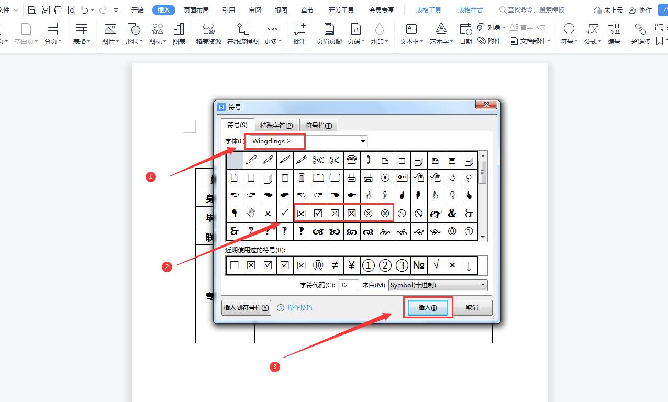
Task: Click the 取消 cancel button
Action: pyautogui.click(x=472, y=307)
